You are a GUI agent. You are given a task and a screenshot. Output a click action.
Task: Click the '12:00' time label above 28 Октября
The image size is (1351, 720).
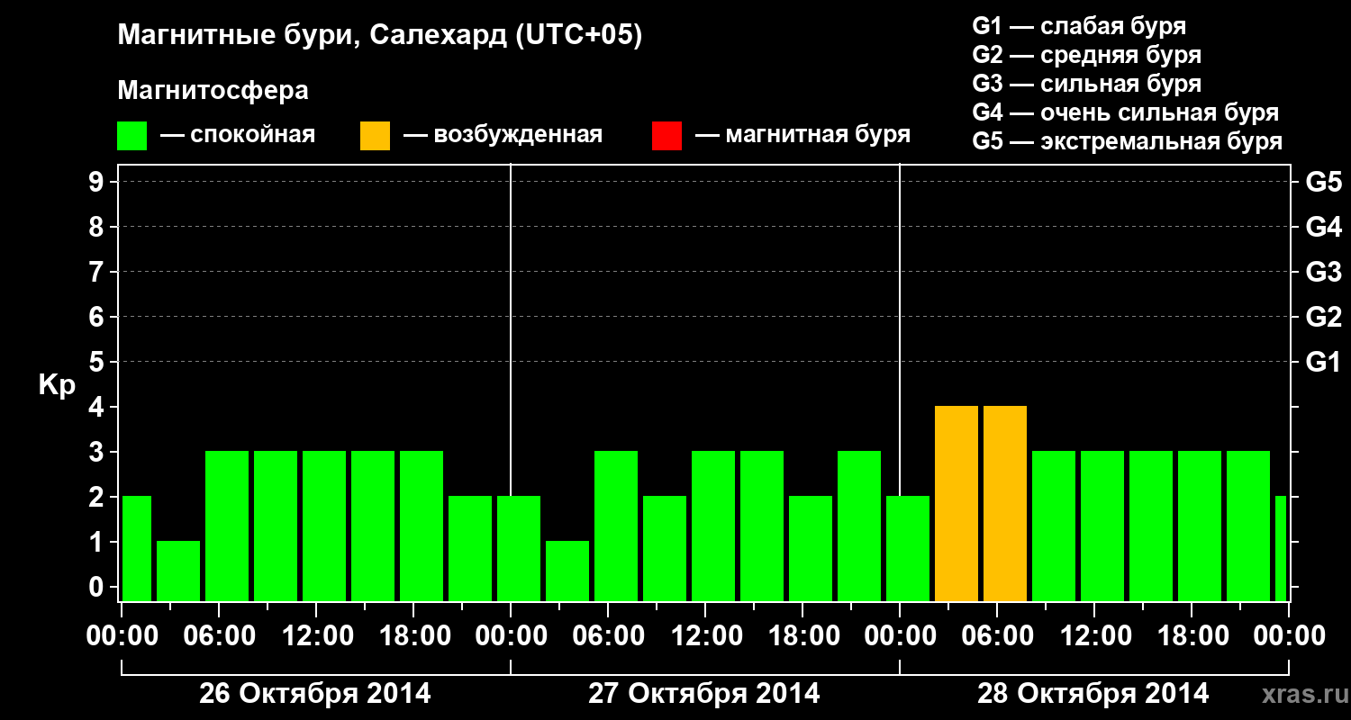coord(1095,636)
